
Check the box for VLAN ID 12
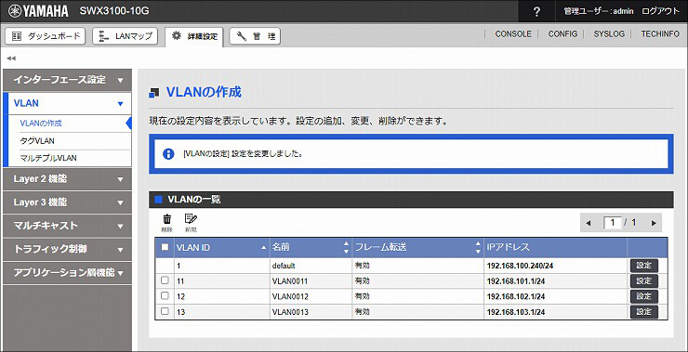point(165,296)
